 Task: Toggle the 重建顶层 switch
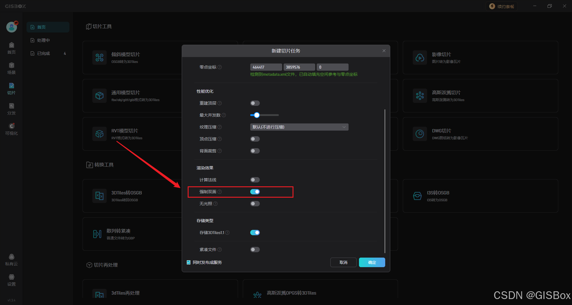255,103
